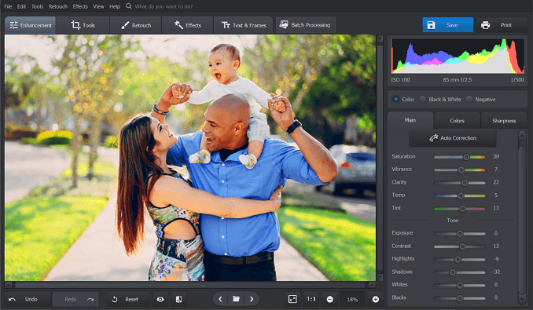Viewport: 533px width, 310px height.
Task: Open the File menu
Action: (x=8, y=6)
